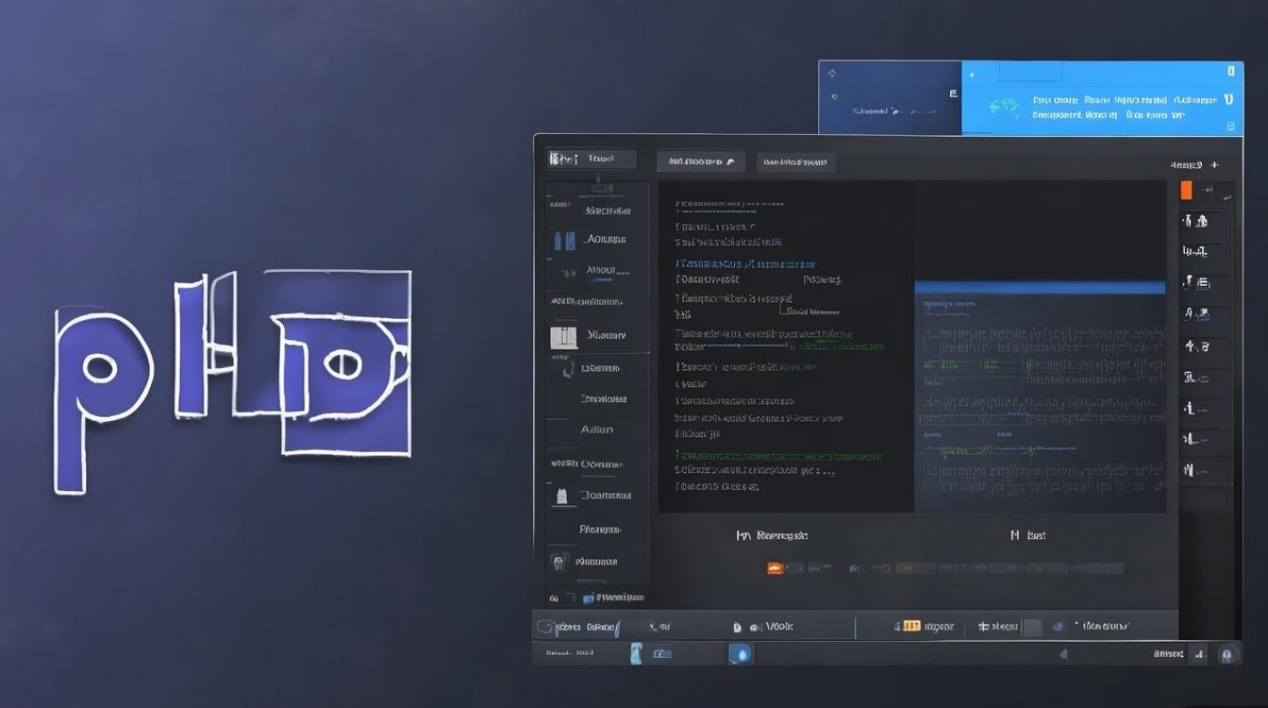Click the blue circle in the status bar

pyautogui.click(x=1058, y=626)
